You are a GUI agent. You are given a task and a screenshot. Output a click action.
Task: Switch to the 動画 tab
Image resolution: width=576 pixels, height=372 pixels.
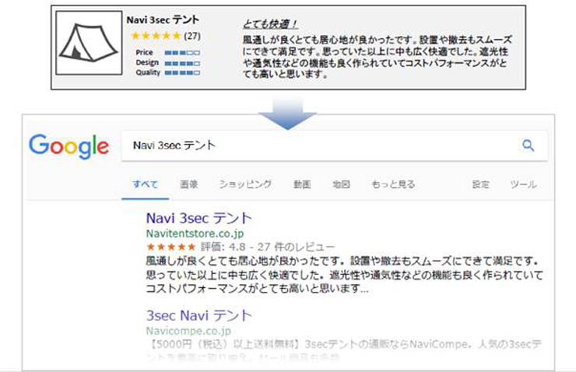pyautogui.click(x=302, y=184)
